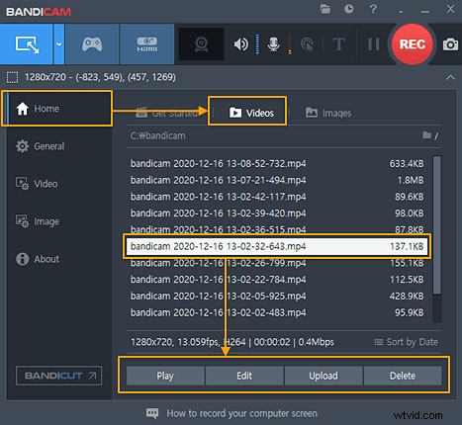Open the recording mode dropdown arrow
The height and width of the screenshot is (425, 462).
pyautogui.click(x=58, y=44)
